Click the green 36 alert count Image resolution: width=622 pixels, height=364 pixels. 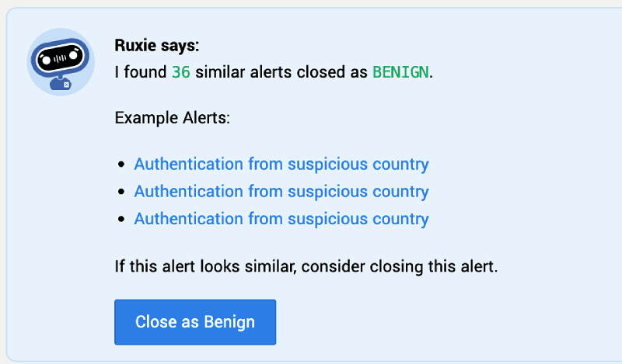pos(180,73)
